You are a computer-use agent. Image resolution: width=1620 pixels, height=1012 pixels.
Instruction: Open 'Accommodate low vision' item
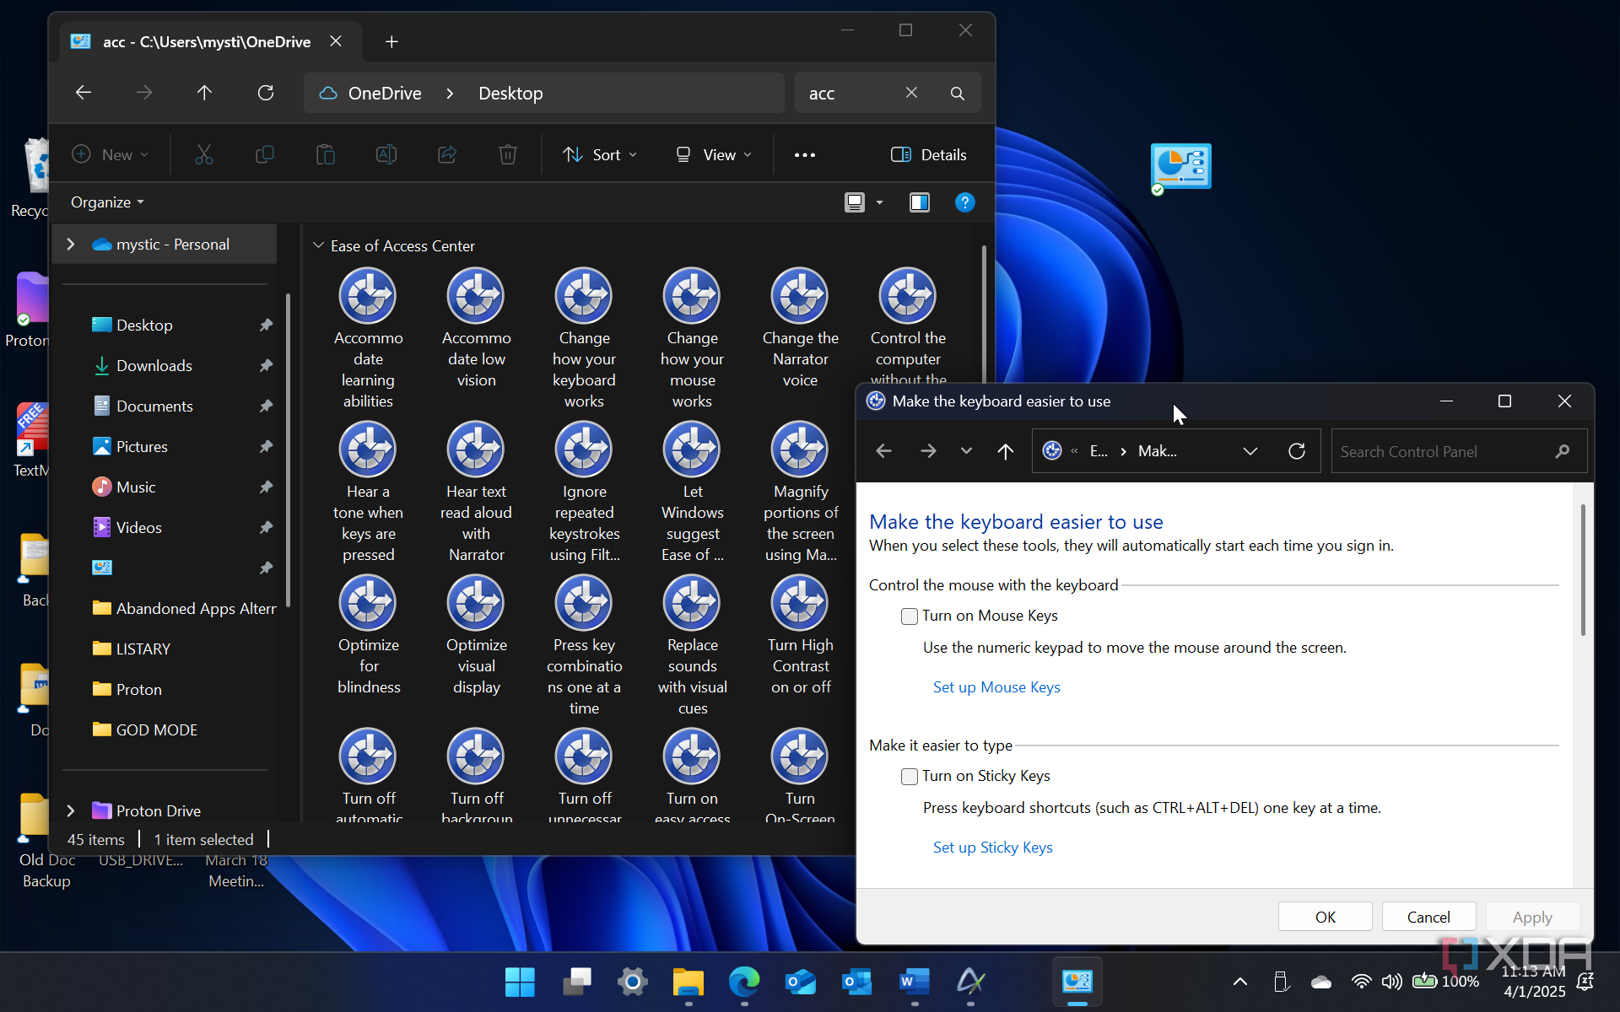476,328
